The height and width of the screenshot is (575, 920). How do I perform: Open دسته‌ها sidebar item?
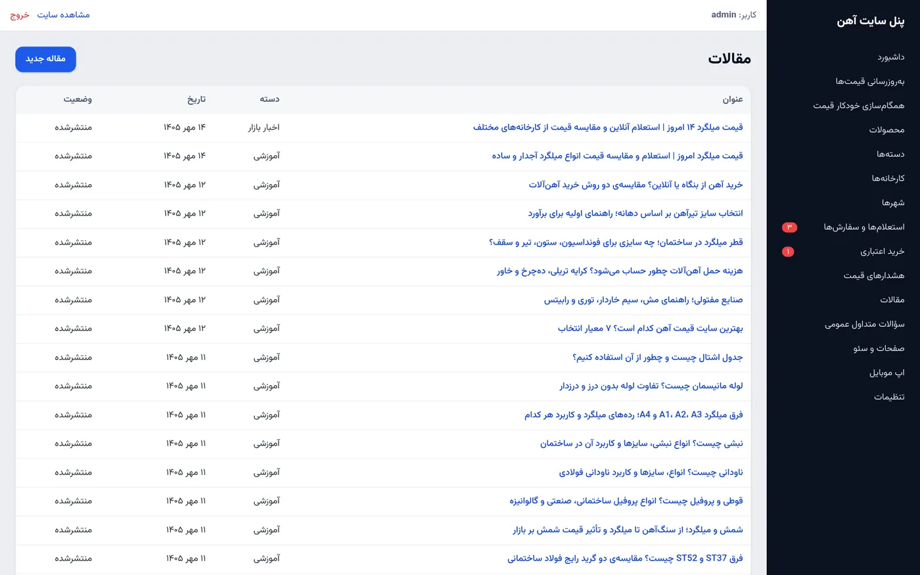pyautogui.click(x=890, y=154)
